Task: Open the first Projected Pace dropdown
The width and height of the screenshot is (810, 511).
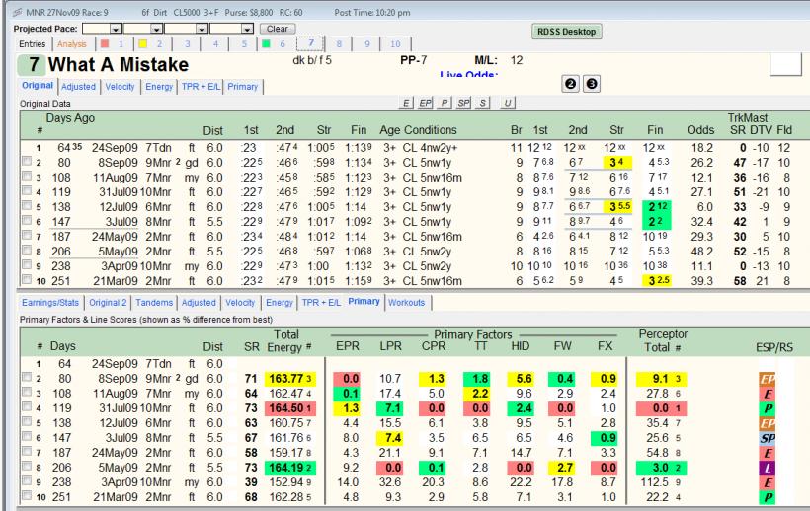Action: (116, 29)
